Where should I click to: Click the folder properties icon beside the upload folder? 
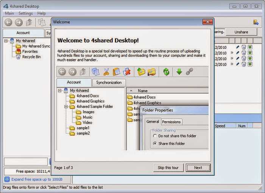point(151,72)
